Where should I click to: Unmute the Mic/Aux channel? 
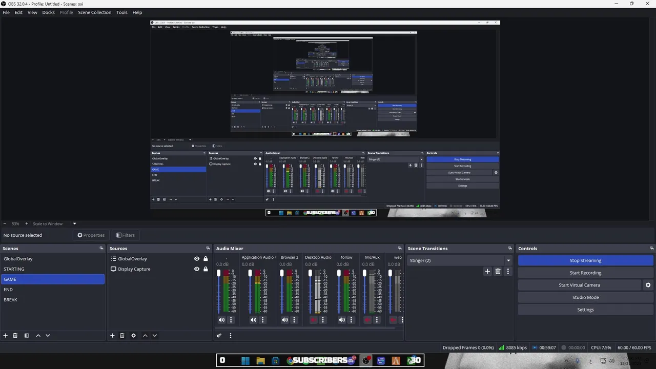click(x=367, y=320)
